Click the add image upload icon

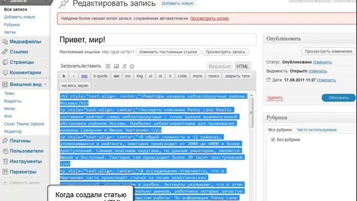(108, 66)
